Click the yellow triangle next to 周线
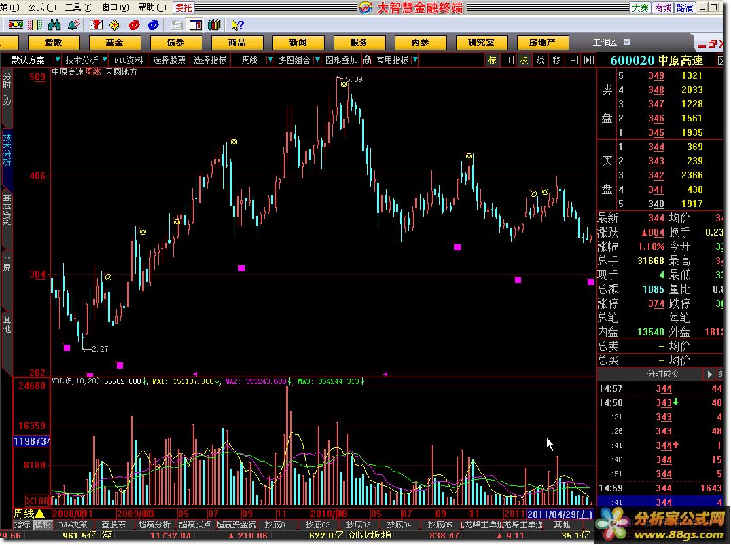 (x=40, y=514)
